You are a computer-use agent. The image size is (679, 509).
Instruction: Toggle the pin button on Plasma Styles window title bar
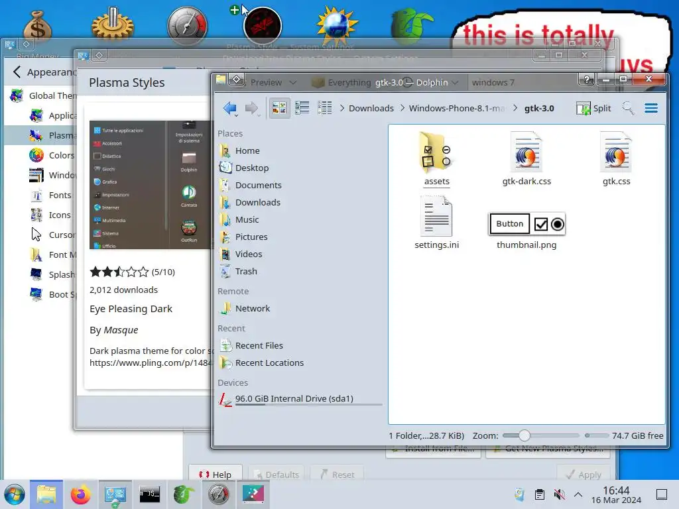click(99, 56)
